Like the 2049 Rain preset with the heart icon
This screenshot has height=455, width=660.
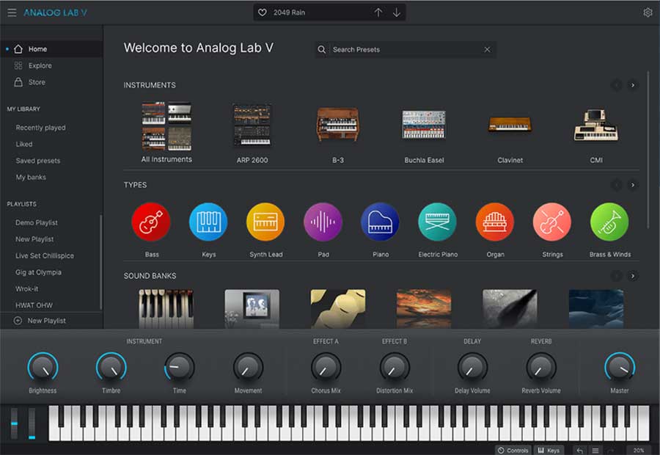coord(263,12)
